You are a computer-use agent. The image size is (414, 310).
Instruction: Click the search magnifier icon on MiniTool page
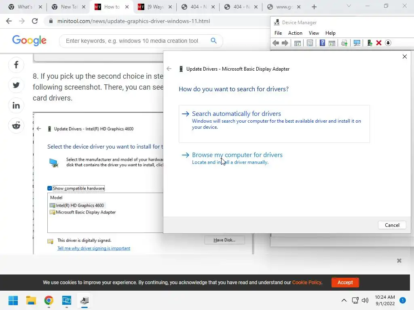pyautogui.click(x=213, y=41)
